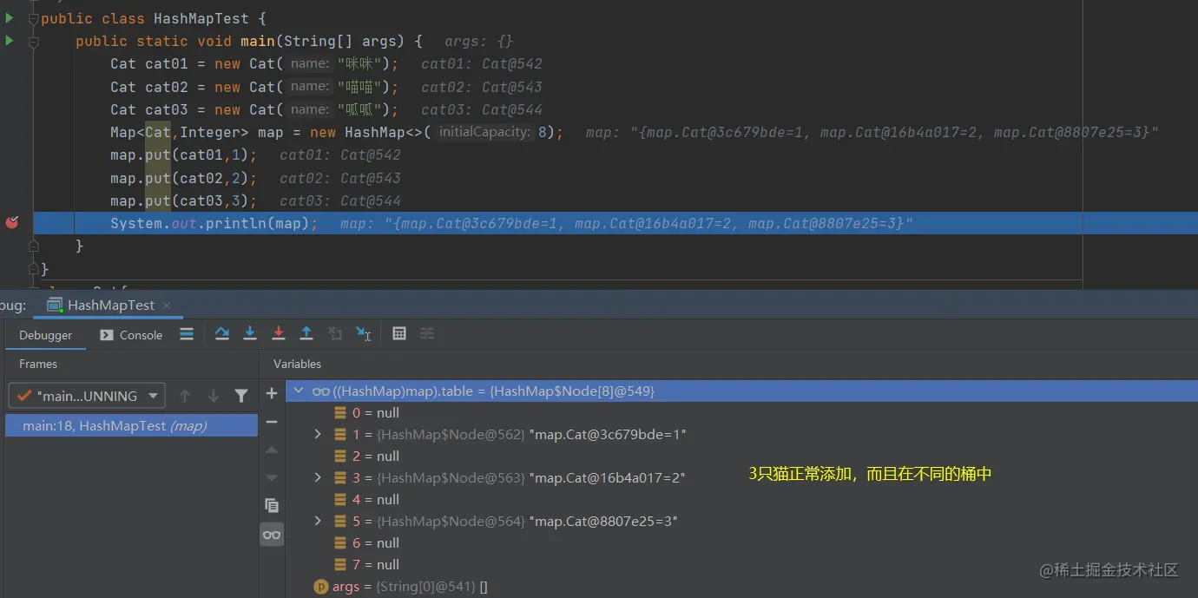The image size is (1198, 598).
Task: Click next frame down arrow
Action: (x=214, y=396)
